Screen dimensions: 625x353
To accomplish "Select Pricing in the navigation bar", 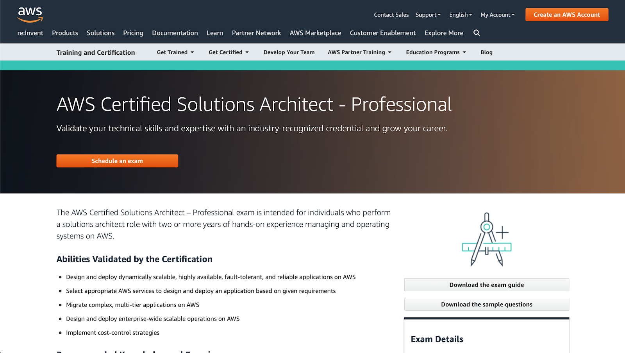I will (x=133, y=33).
